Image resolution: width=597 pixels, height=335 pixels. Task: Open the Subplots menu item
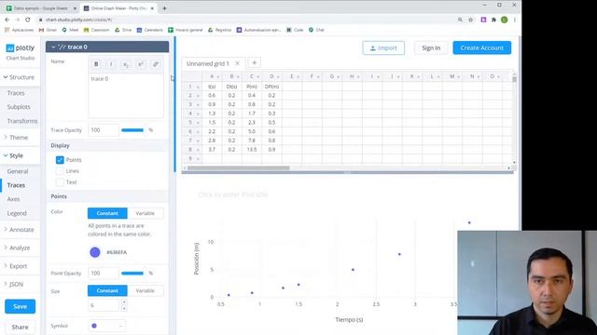19,107
